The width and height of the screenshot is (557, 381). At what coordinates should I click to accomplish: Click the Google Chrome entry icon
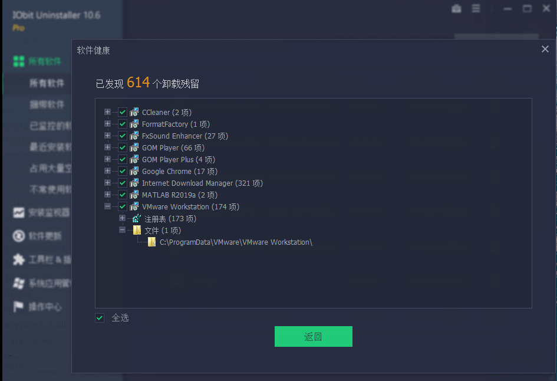134,171
